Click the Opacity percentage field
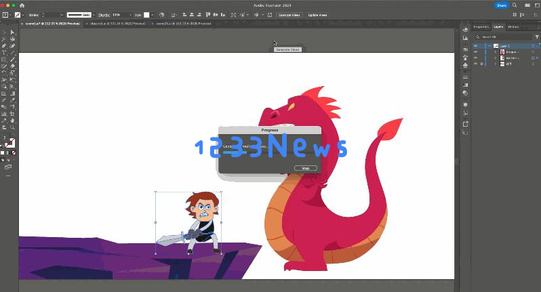 pos(119,15)
